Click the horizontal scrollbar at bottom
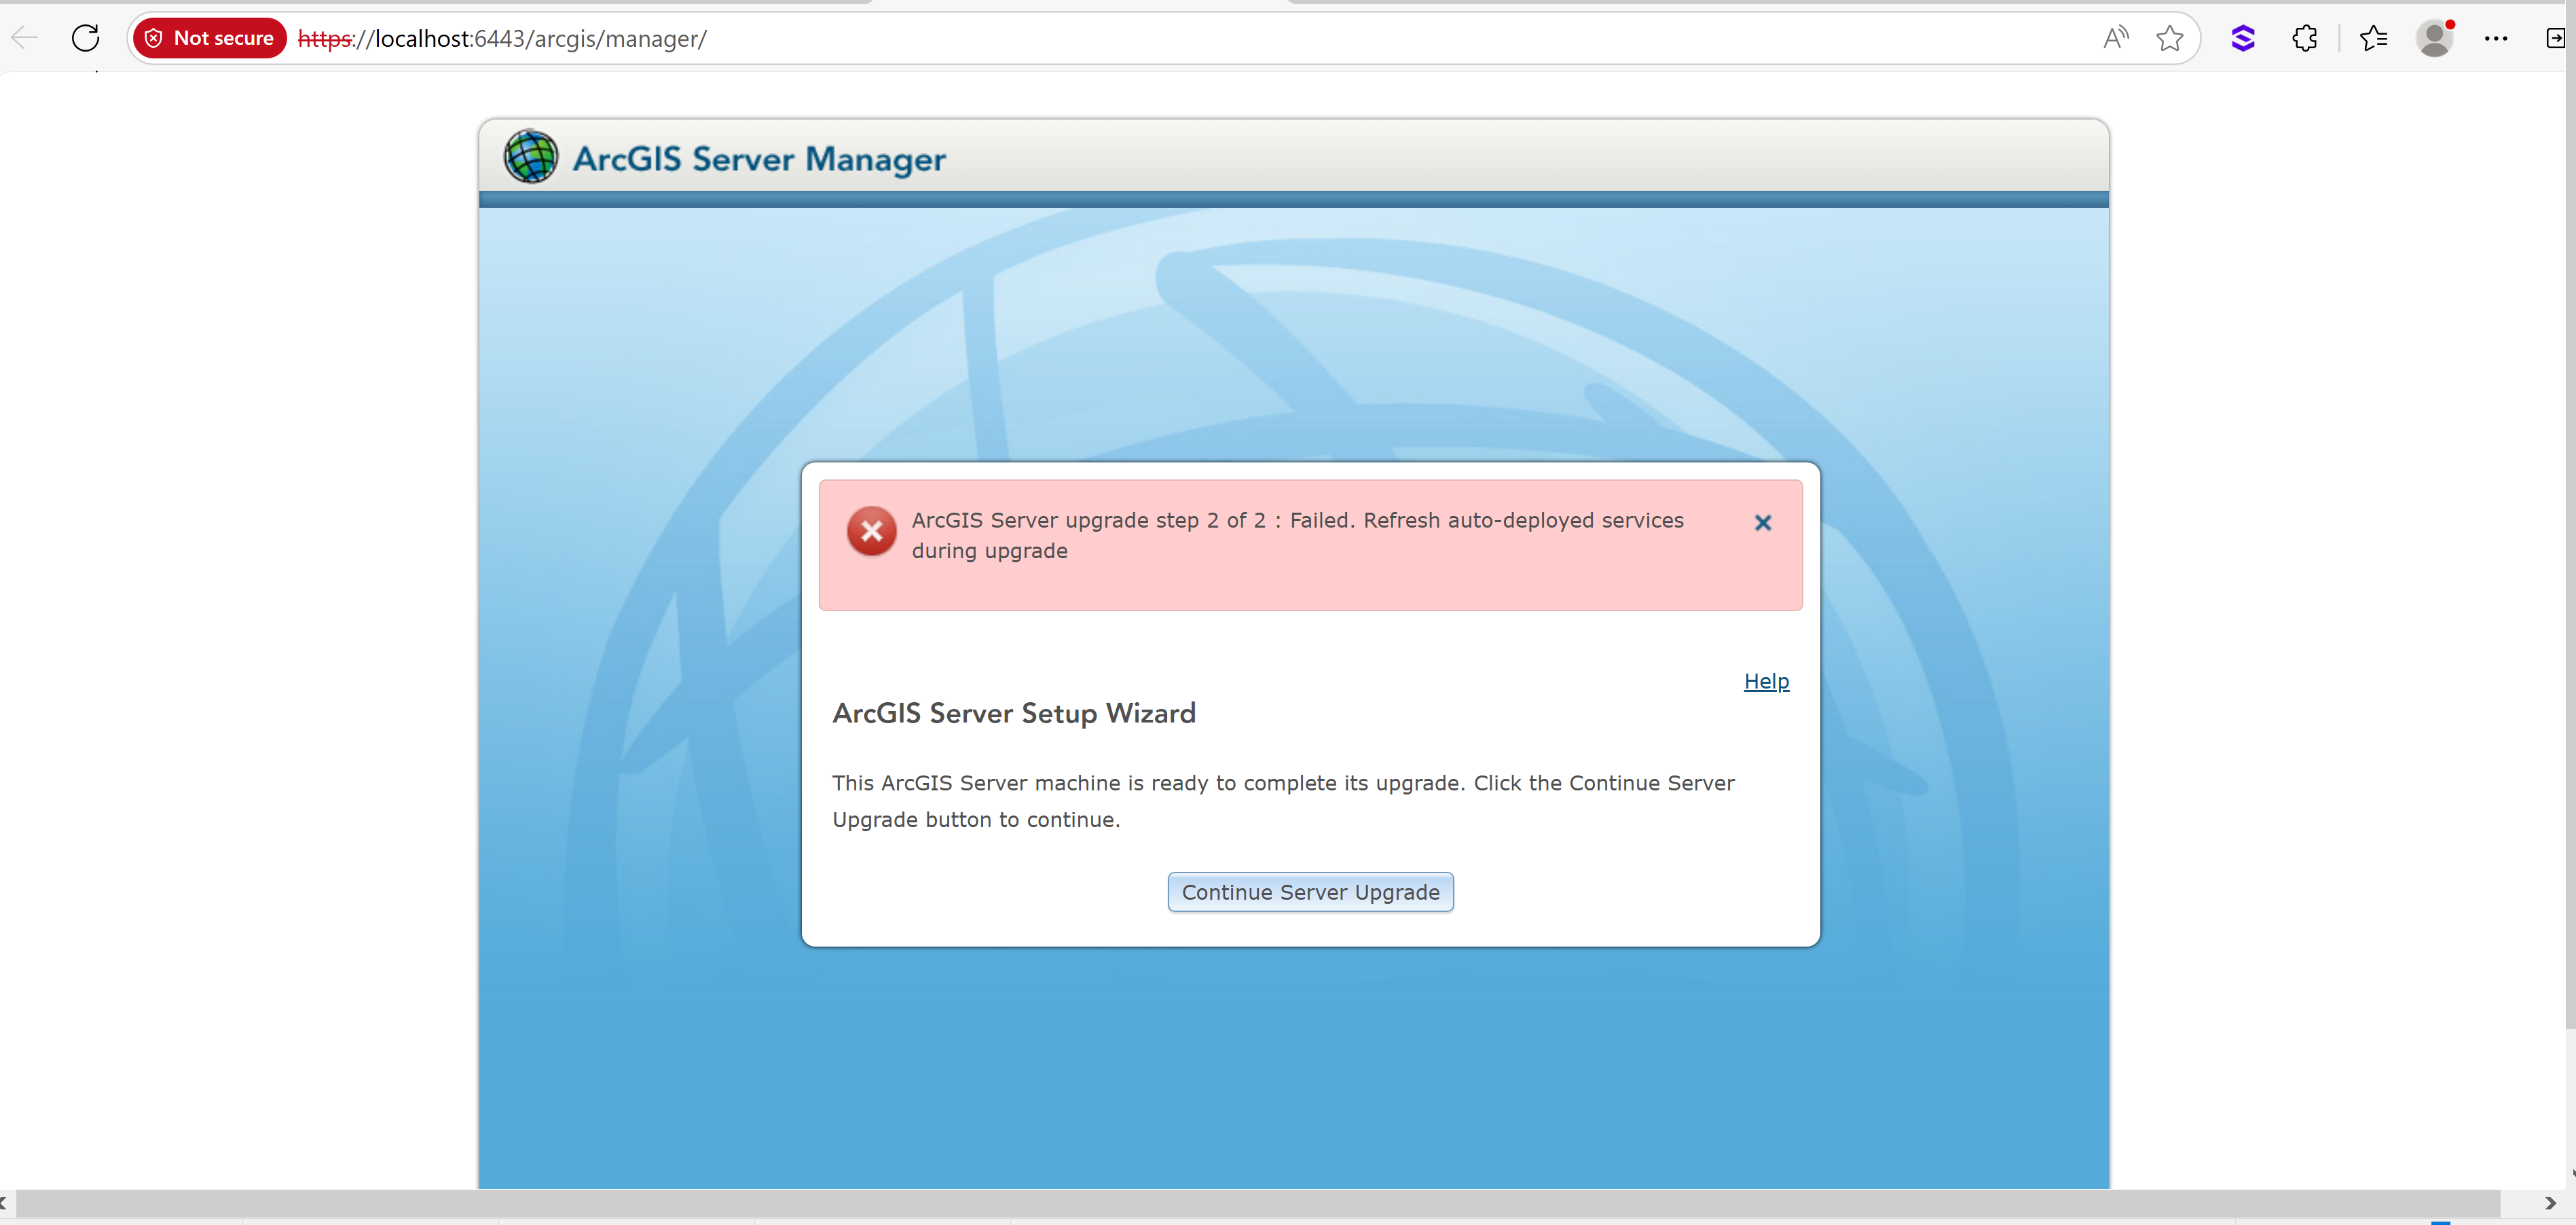 tap(1258, 1203)
